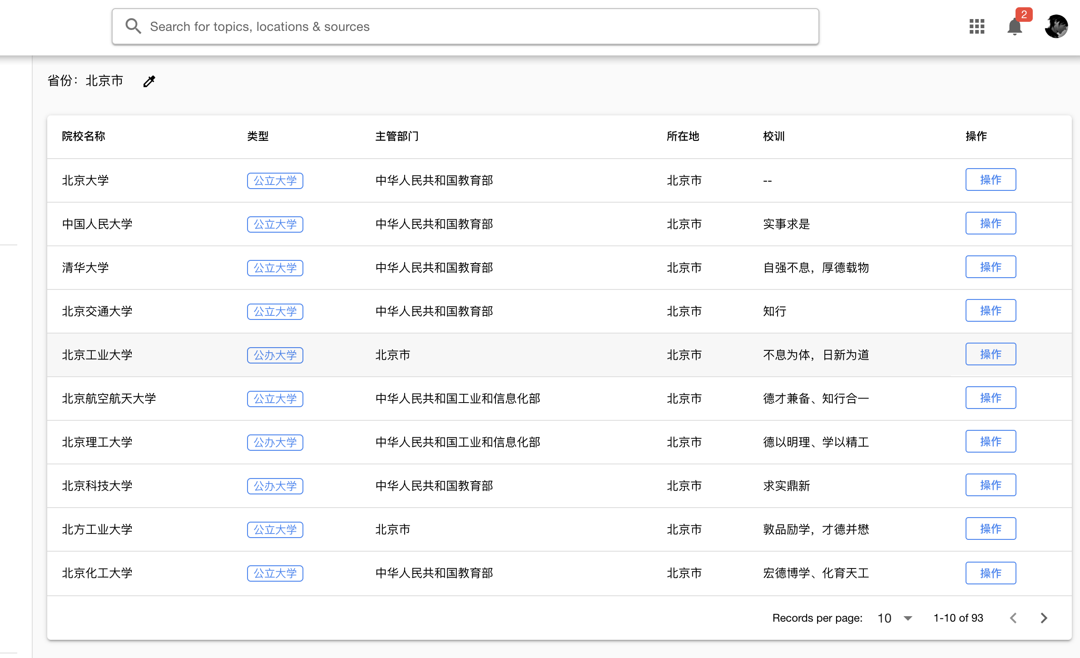This screenshot has width=1080, height=658.
Task: Click the 院校名称 column header
Action: (x=84, y=136)
